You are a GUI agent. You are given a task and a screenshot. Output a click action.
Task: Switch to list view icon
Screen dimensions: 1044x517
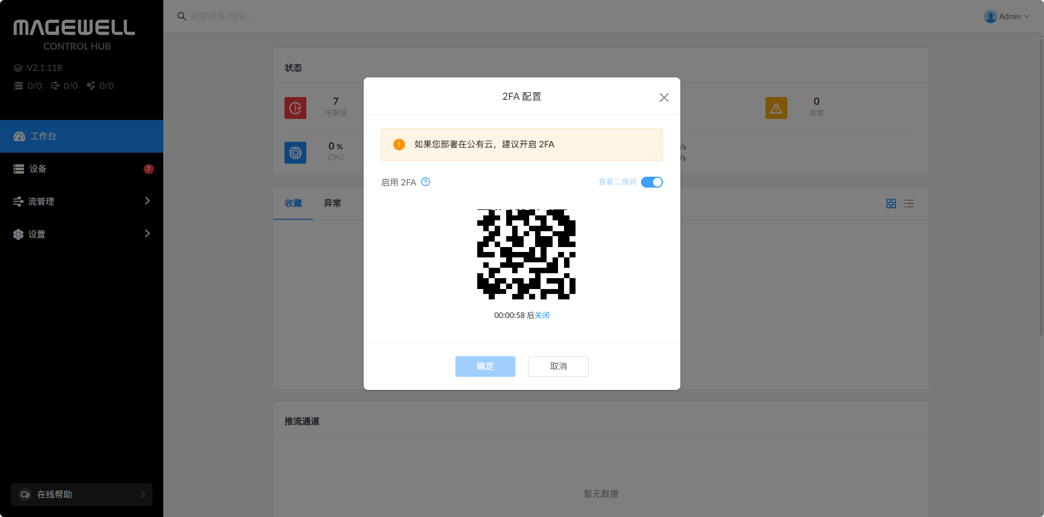click(909, 203)
